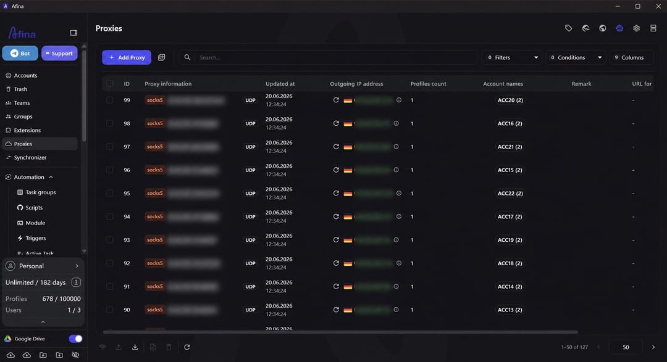The width and height of the screenshot is (667, 362).
Task: Refresh outgoing IP for proxy 99
Action: point(336,100)
